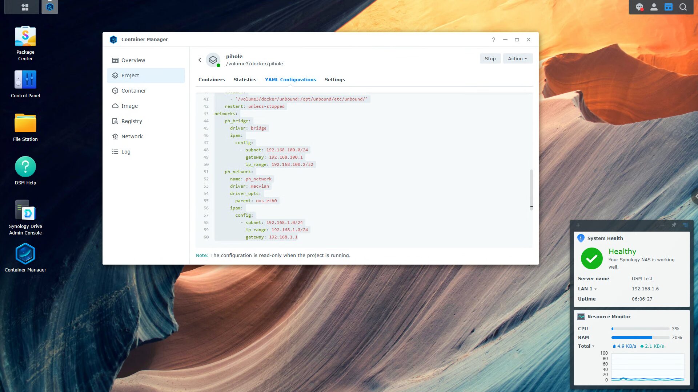Switch to the Containers tab
This screenshot has width=698, height=392.
pyautogui.click(x=212, y=79)
